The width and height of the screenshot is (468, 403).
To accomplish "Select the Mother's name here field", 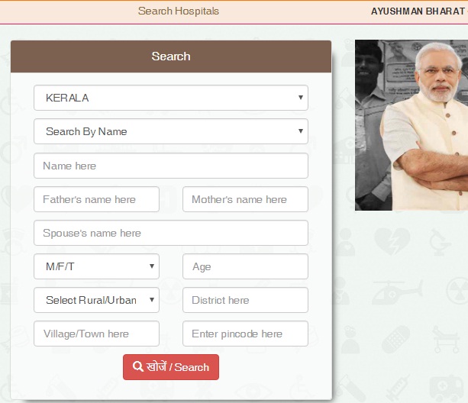I will 245,199.
